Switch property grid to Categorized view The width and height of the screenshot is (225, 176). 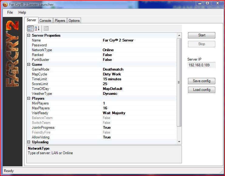(x=30, y=28)
